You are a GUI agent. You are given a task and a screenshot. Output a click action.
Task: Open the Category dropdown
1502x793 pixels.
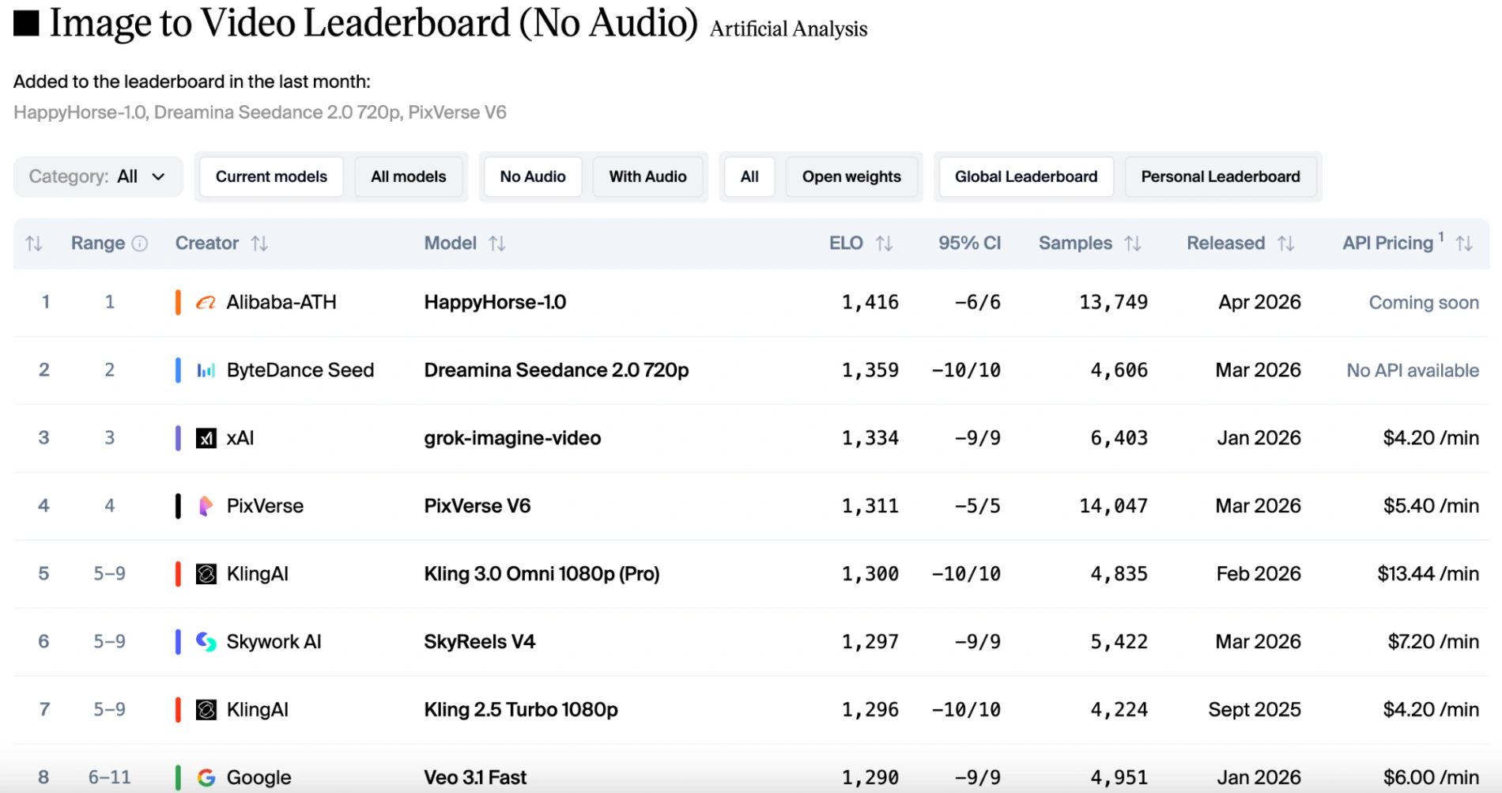98,176
